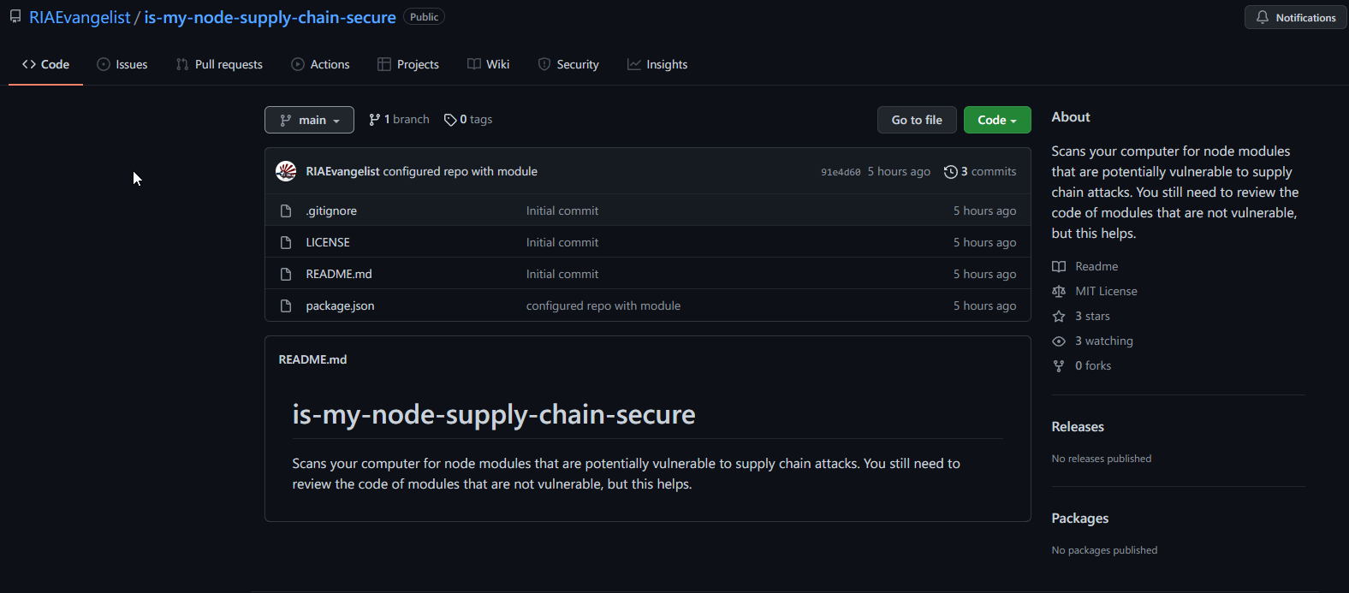This screenshot has height=593, width=1349.
Task: View the 3 commits history link
Action: 980,172
